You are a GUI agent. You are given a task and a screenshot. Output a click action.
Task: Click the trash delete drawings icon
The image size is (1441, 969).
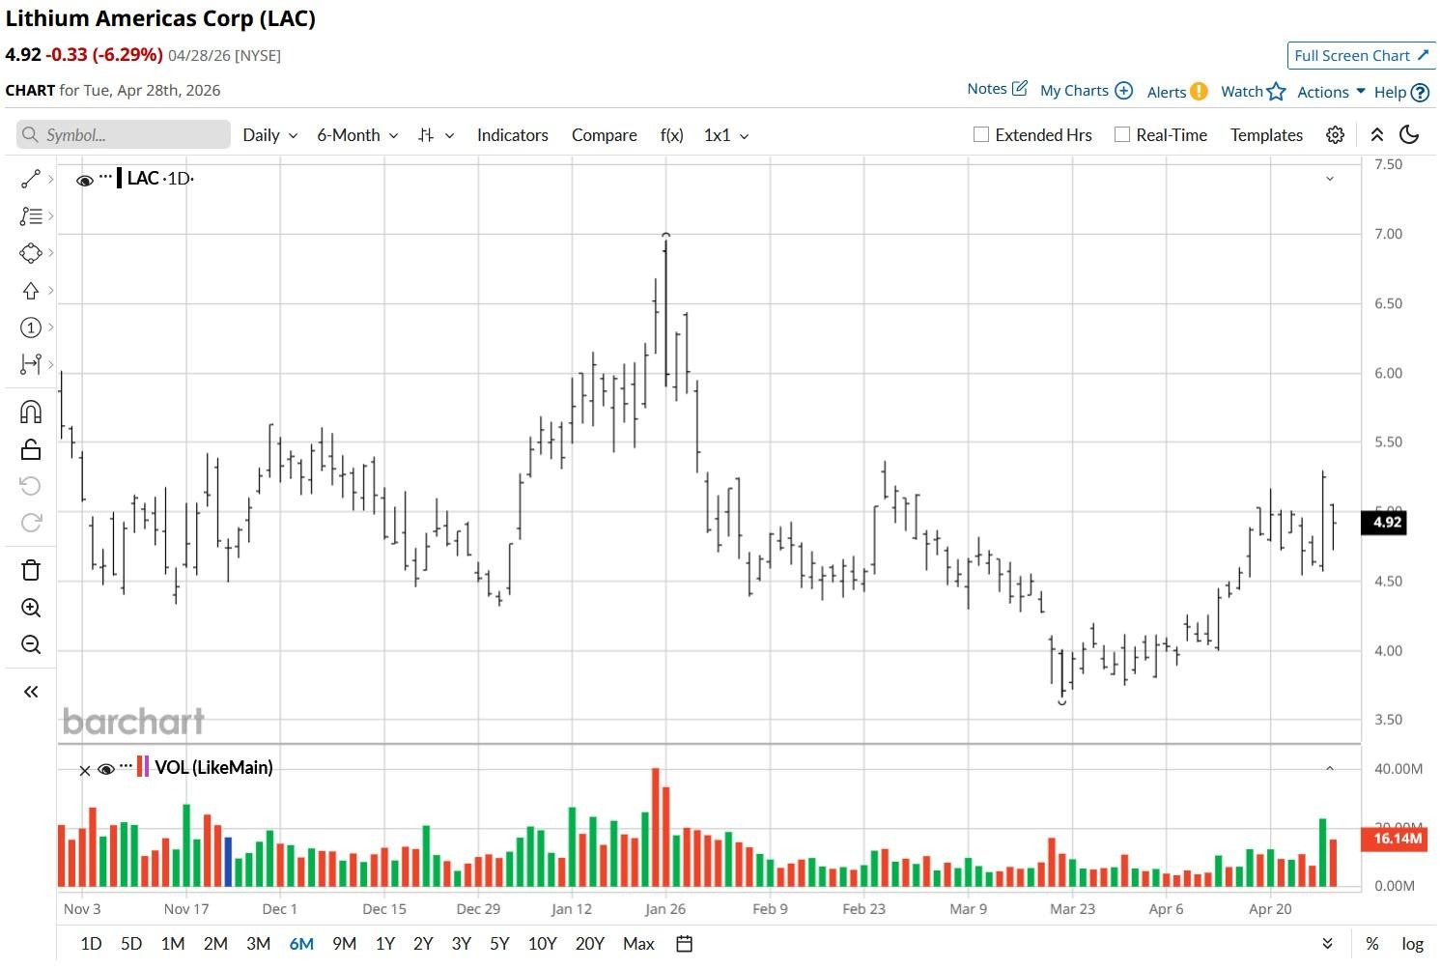click(x=31, y=570)
